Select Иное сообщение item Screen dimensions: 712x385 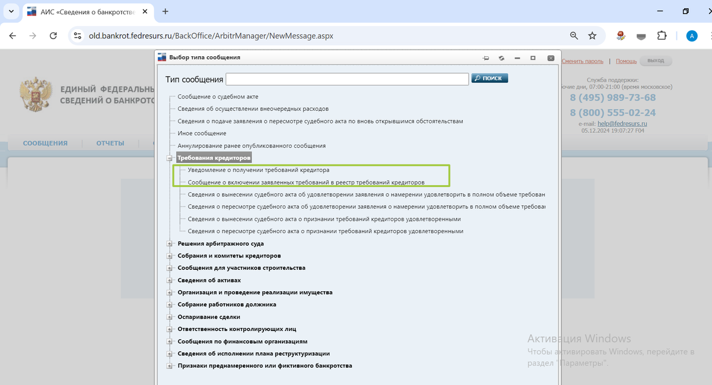pos(202,133)
